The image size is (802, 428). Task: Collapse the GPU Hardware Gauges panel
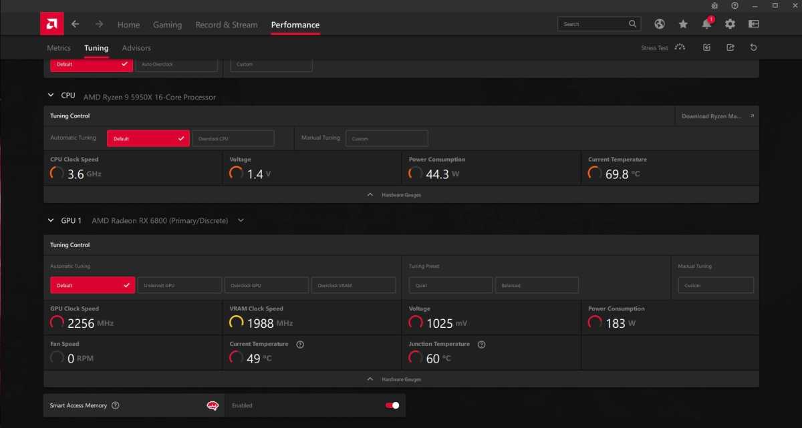[401, 379]
